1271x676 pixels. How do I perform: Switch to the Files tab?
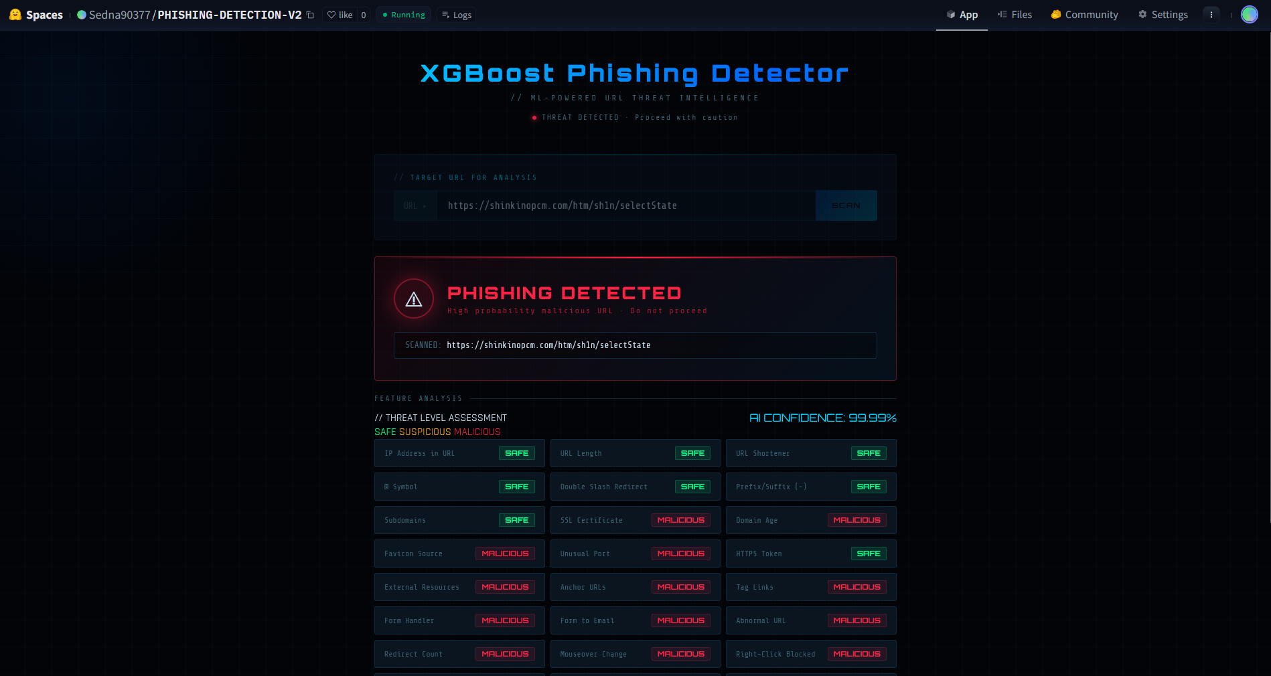(1015, 15)
